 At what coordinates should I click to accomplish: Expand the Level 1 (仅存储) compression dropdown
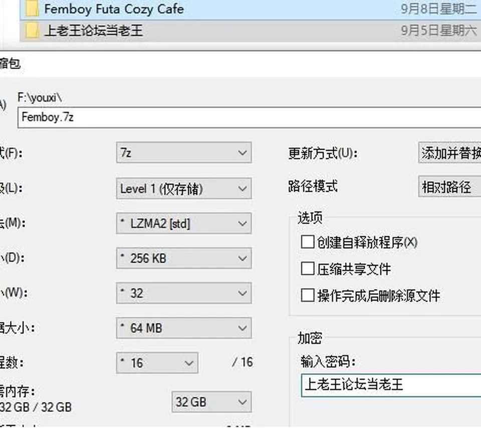pyautogui.click(x=184, y=188)
